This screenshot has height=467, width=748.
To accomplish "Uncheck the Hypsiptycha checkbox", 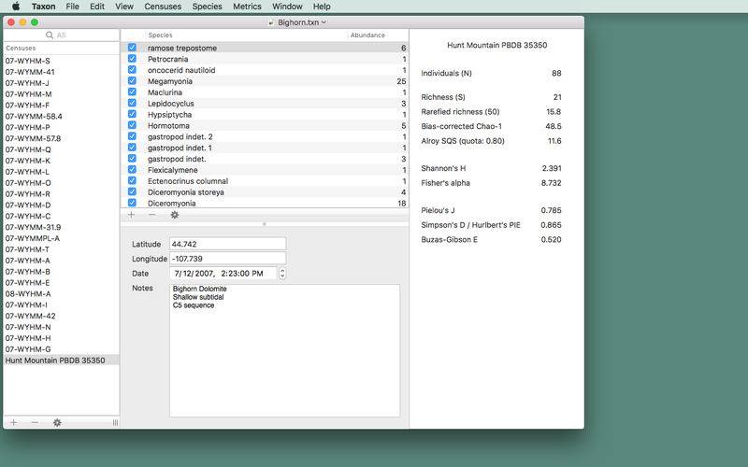I will 132,114.
